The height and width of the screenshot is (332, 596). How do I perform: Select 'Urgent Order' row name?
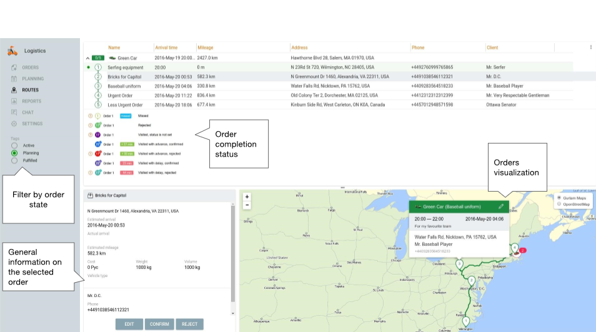(120, 95)
